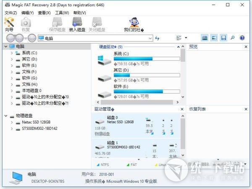Click the 软件 (E:) usage bar
The width and height of the screenshot is (252, 189).
[147, 92]
